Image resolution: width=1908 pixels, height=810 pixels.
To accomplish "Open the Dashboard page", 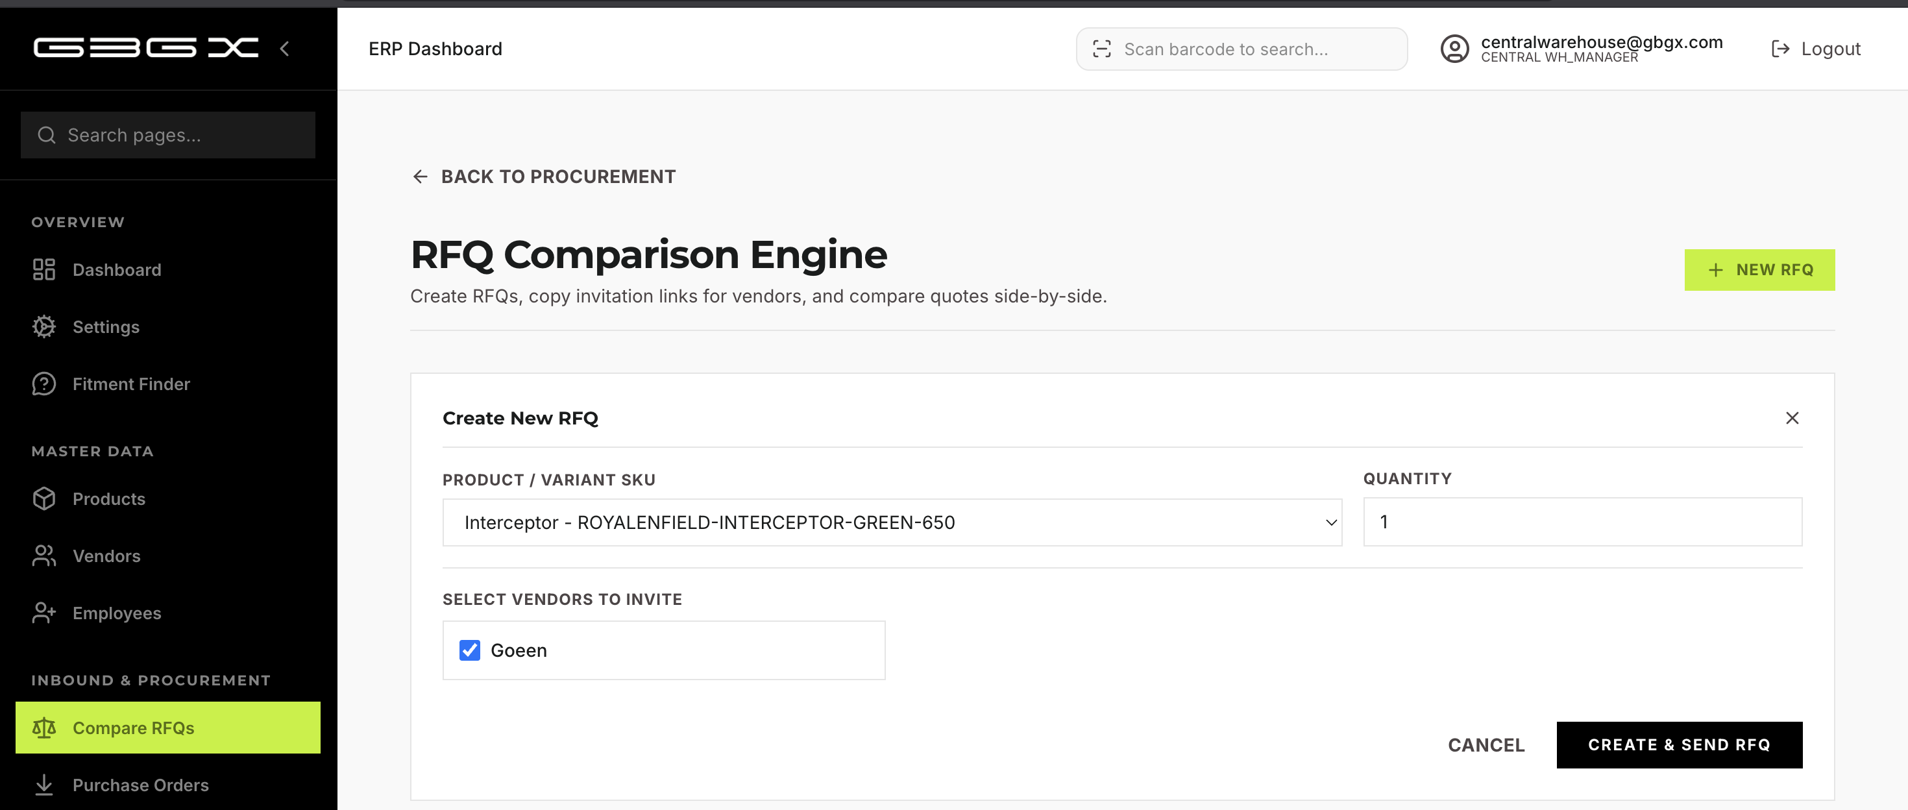I will [x=168, y=270].
